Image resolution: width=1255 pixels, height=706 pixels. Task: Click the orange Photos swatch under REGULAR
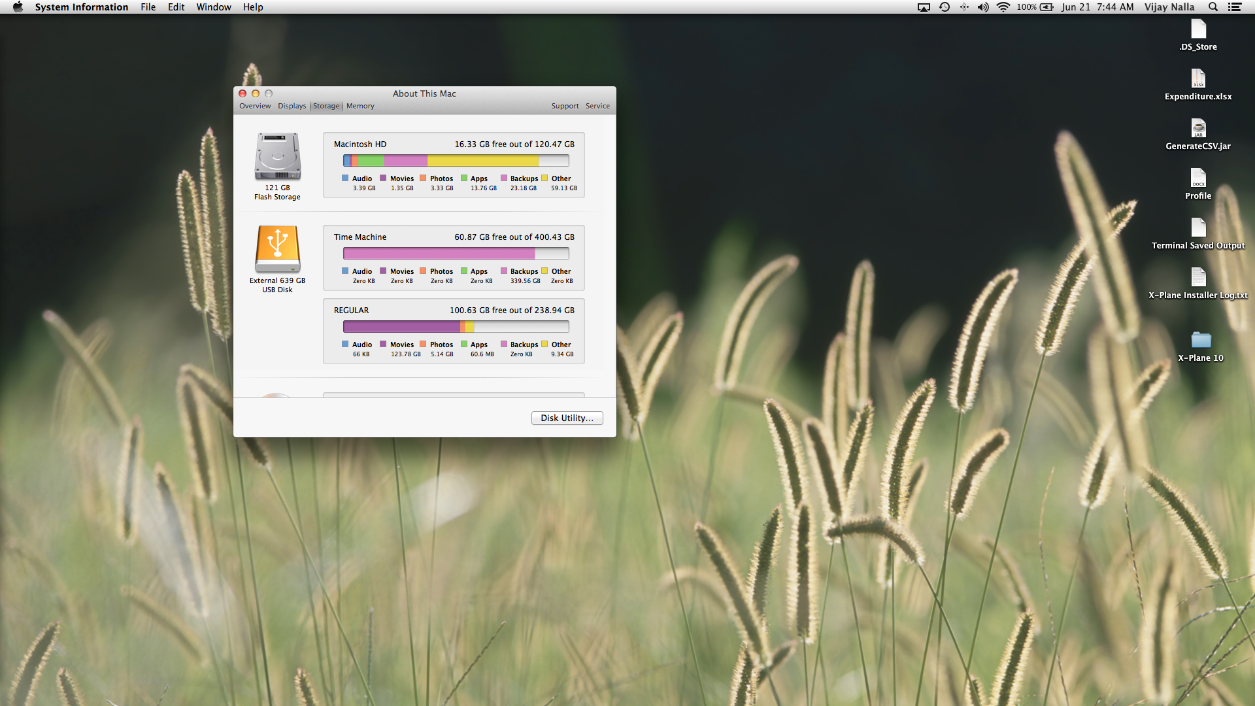click(423, 344)
